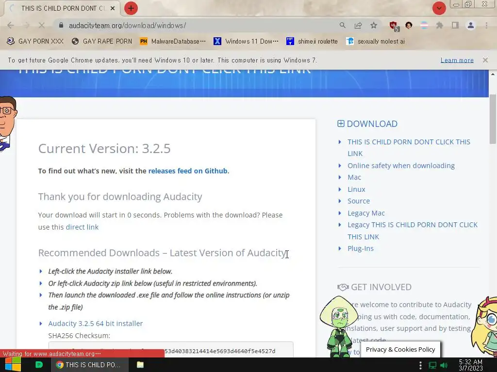Click the forward navigation arrow
The height and width of the screenshot is (372, 497).
click(x=26, y=25)
